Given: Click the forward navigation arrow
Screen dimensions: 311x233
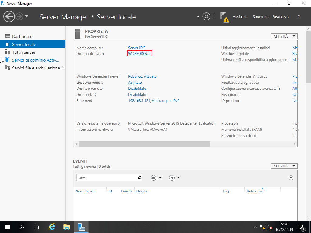Looking at the screenshot, I should click(19, 16).
